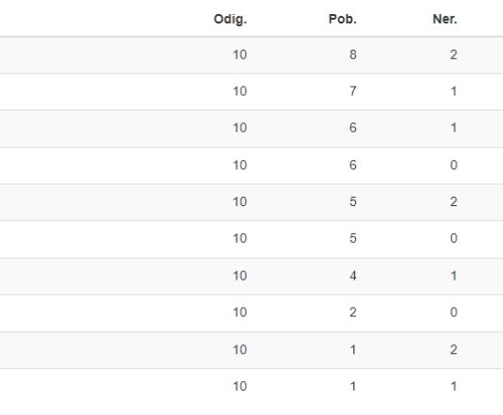Click Pob. 5 in the row with Ner. 2
Image resolution: width=503 pixels, height=415 pixels.
coord(353,202)
